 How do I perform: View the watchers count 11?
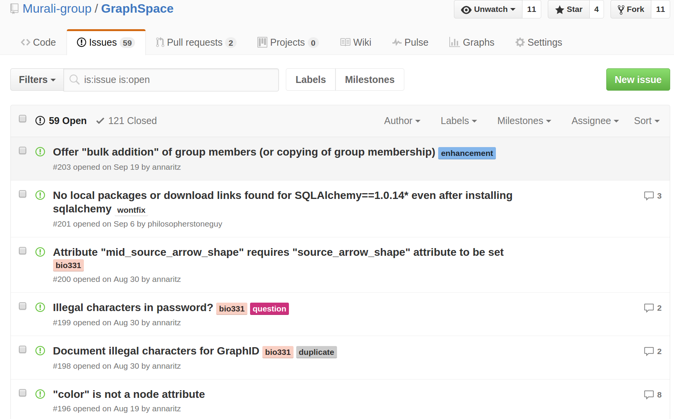tap(532, 9)
